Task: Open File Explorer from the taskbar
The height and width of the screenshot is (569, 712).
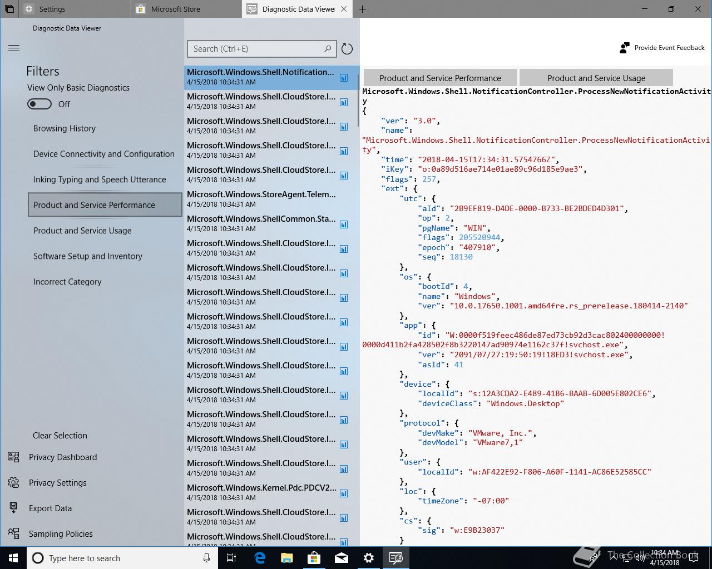Action: tap(287, 558)
